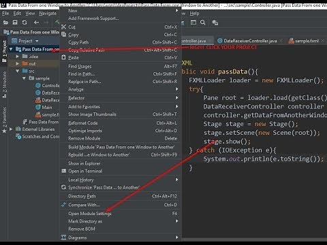Image resolution: width=327 pixels, height=245 pixels.
Task: Click the Search Everywhere magnifier icon
Action: 203,22
